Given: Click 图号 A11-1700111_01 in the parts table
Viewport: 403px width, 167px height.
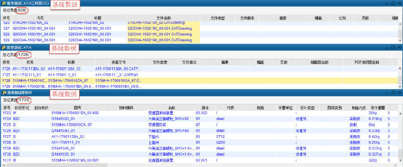Looking at the screenshot, I should coord(65,142).
